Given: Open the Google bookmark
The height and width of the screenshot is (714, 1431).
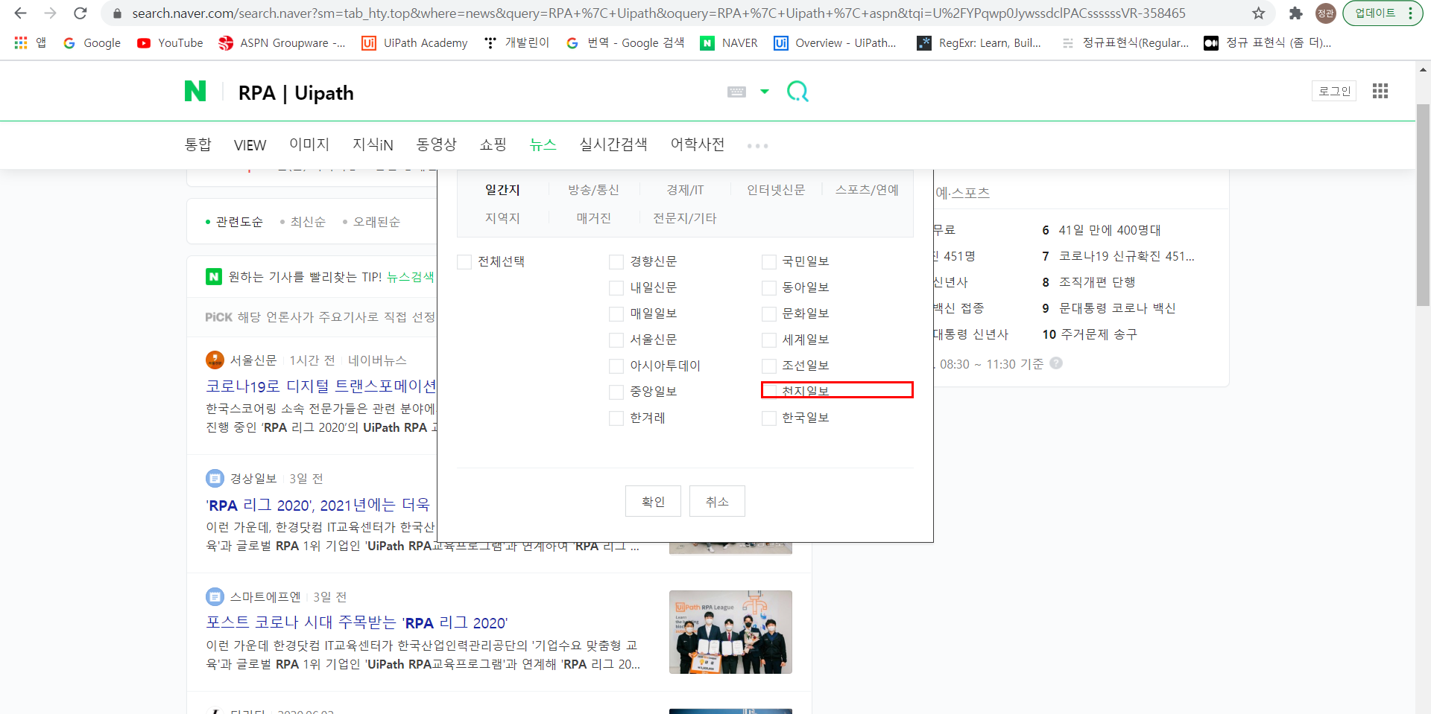Looking at the screenshot, I should pos(92,43).
